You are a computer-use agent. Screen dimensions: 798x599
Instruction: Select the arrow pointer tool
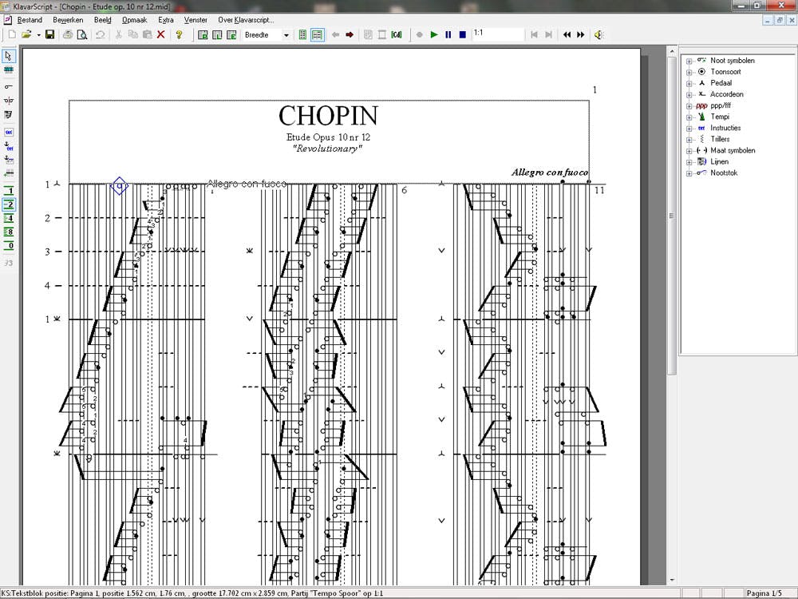9,56
